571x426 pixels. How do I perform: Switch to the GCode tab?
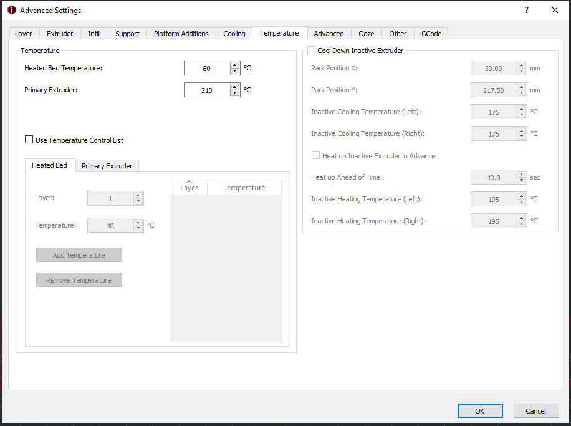tap(431, 34)
